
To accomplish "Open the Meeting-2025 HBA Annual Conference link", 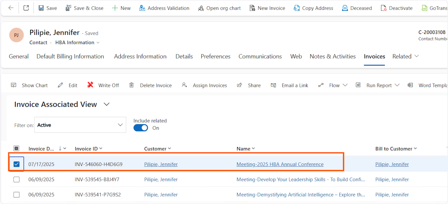I will tap(280, 164).
